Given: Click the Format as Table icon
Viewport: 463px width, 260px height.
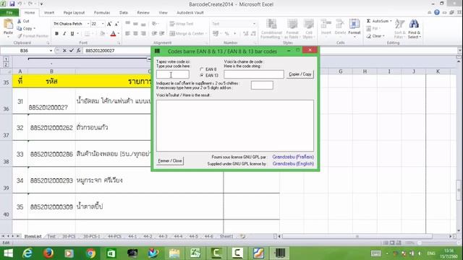Looking at the screenshot, I should (292, 24).
